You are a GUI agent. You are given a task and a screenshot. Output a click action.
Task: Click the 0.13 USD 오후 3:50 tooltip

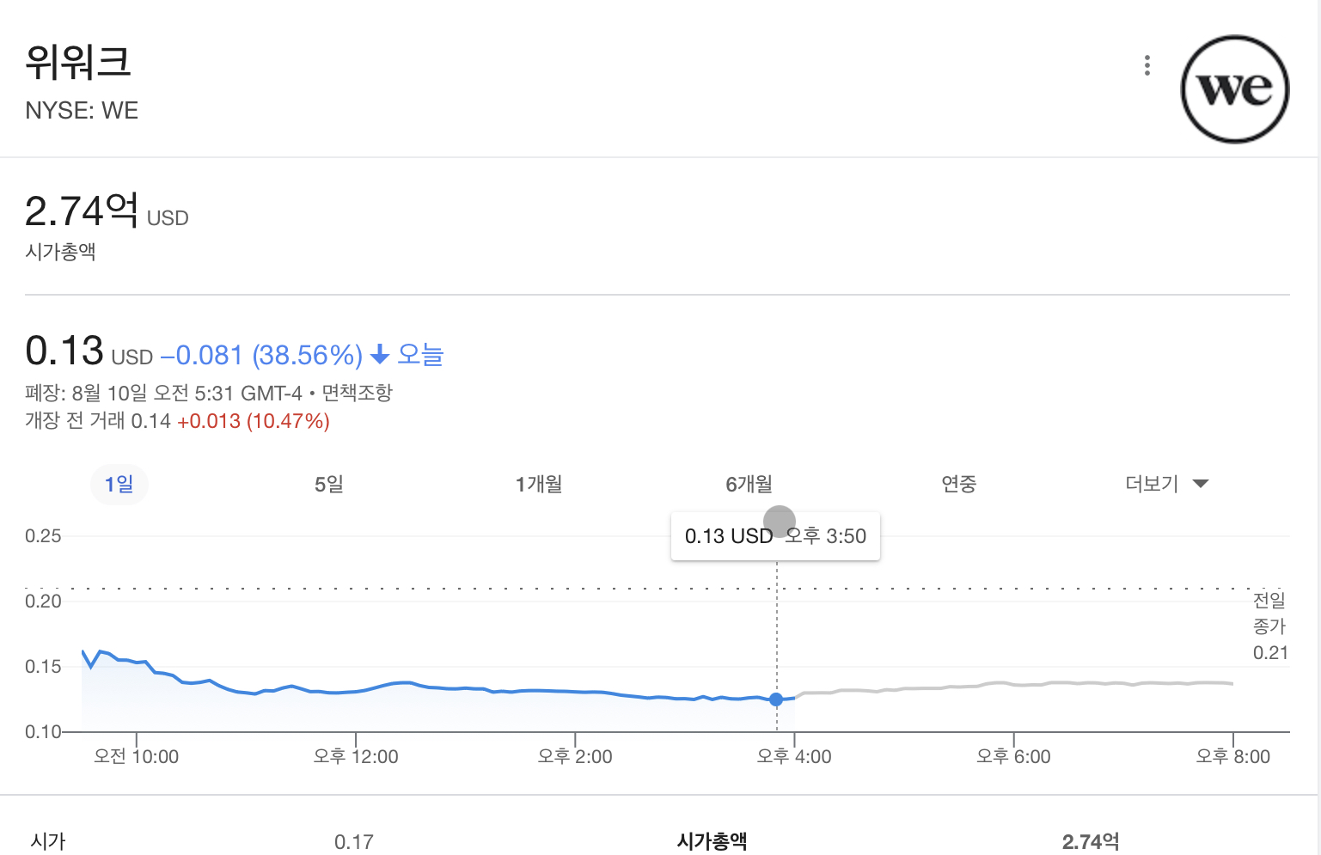click(x=775, y=536)
